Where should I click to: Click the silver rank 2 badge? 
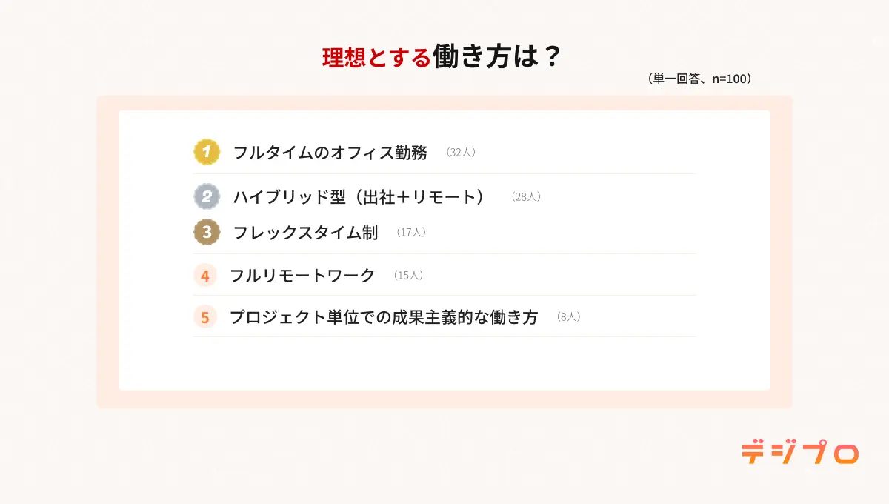coord(207,196)
